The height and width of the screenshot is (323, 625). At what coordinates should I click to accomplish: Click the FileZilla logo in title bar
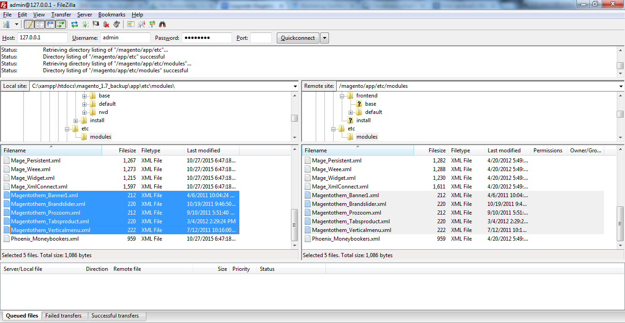5,4
